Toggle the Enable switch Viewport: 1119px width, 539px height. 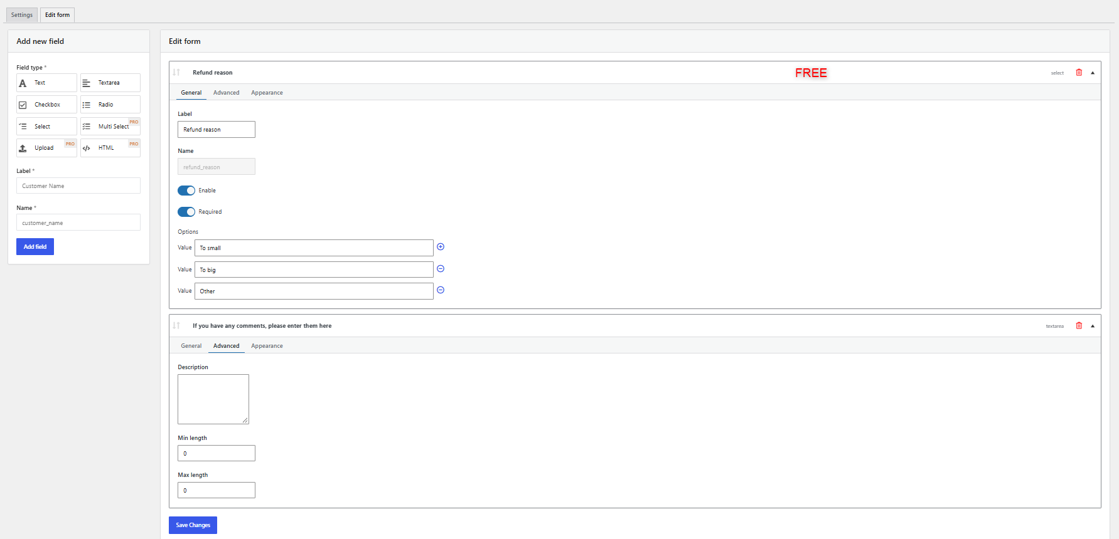186,191
